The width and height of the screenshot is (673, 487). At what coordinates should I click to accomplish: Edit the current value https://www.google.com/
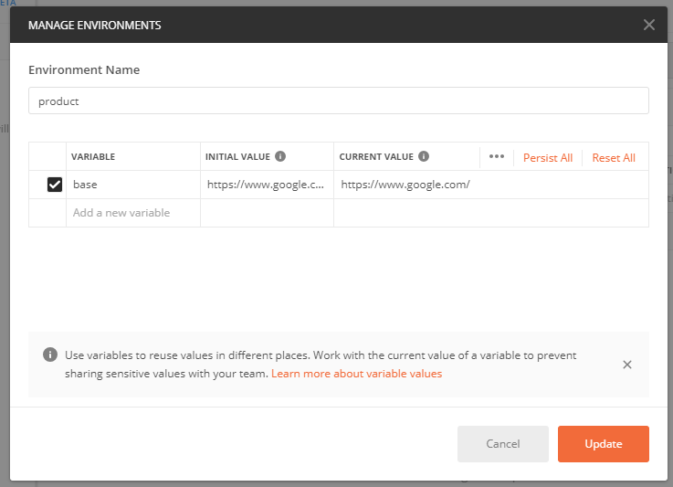point(405,185)
